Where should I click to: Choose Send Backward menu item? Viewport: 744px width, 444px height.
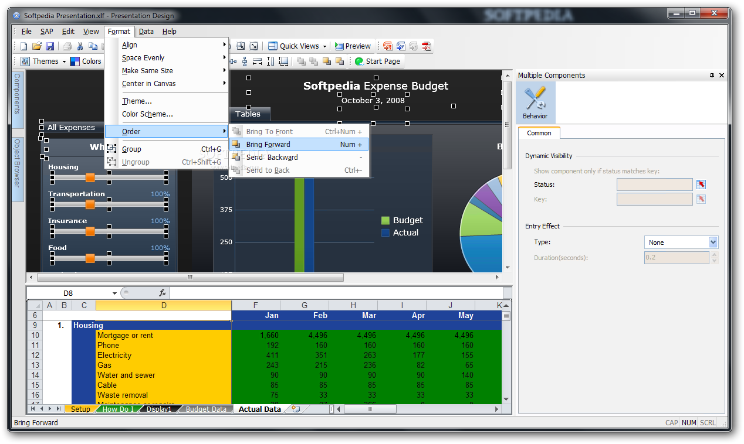299,158
